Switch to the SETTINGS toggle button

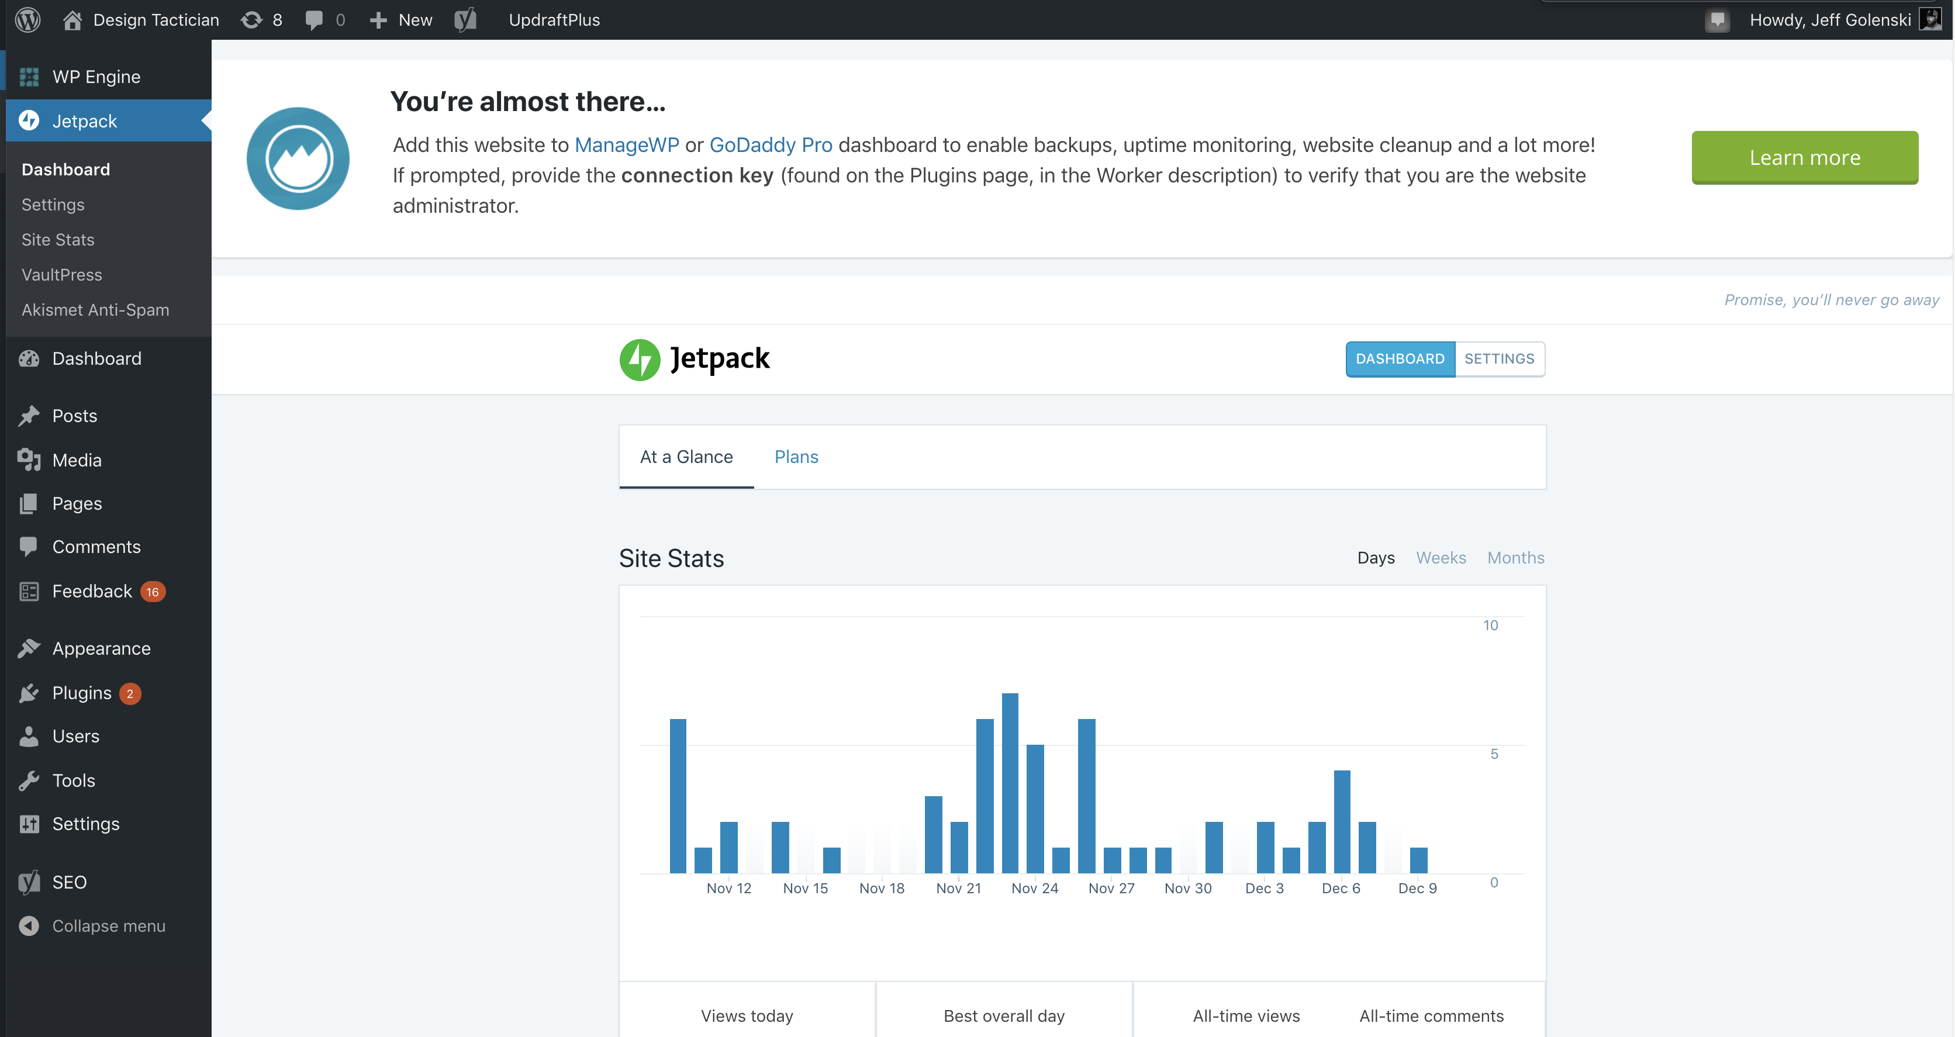pyautogui.click(x=1500, y=359)
